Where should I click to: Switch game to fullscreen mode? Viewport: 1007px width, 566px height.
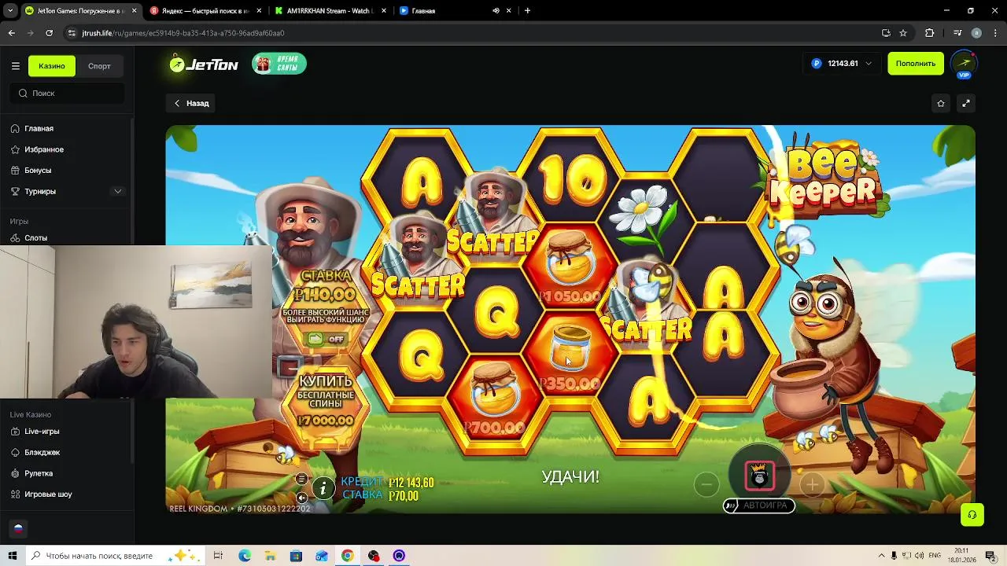coord(966,103)
